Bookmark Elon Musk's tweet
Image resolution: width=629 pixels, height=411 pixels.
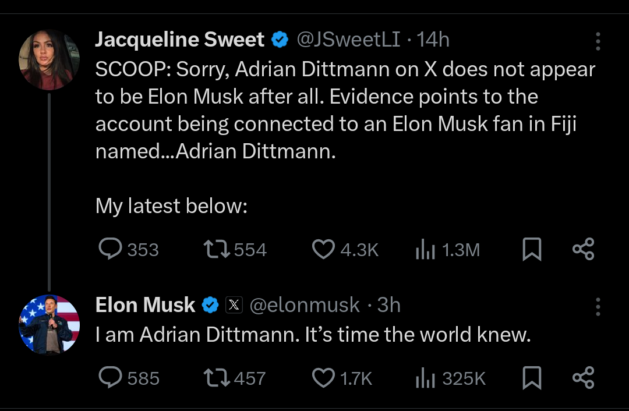(x=532, y=378)
